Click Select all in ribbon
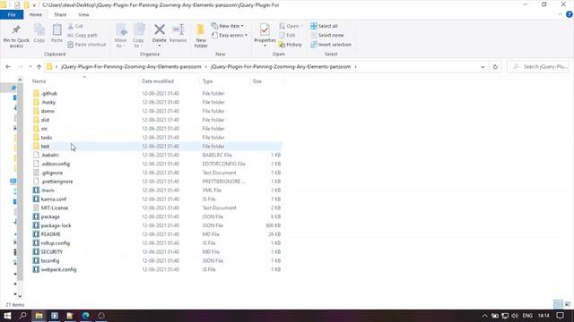574x322 pixels. coord(324,26)
